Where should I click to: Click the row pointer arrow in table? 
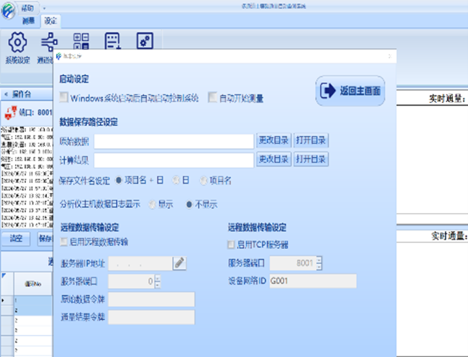point(3,300)
